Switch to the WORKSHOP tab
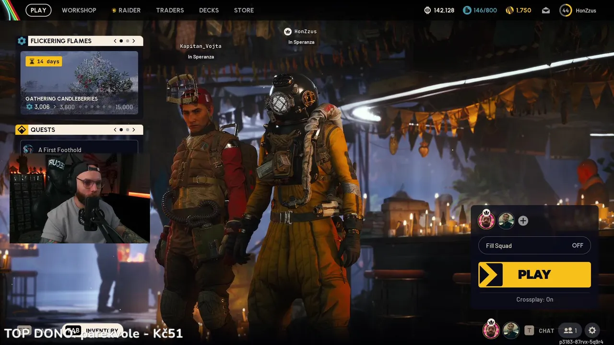Screen dimensions: 614x345 tap(79, 10)
